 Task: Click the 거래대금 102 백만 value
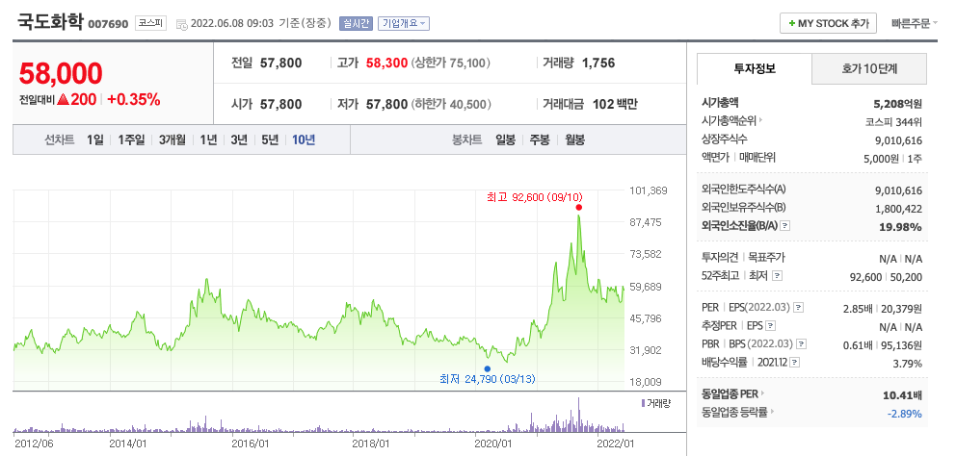615,104
